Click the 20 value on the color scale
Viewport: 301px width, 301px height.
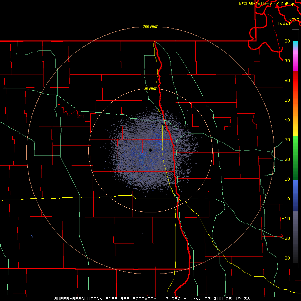pos(287,160)
